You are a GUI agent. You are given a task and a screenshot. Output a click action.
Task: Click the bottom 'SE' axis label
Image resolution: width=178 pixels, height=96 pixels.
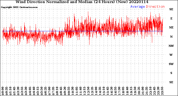click(x=171, y=82)
